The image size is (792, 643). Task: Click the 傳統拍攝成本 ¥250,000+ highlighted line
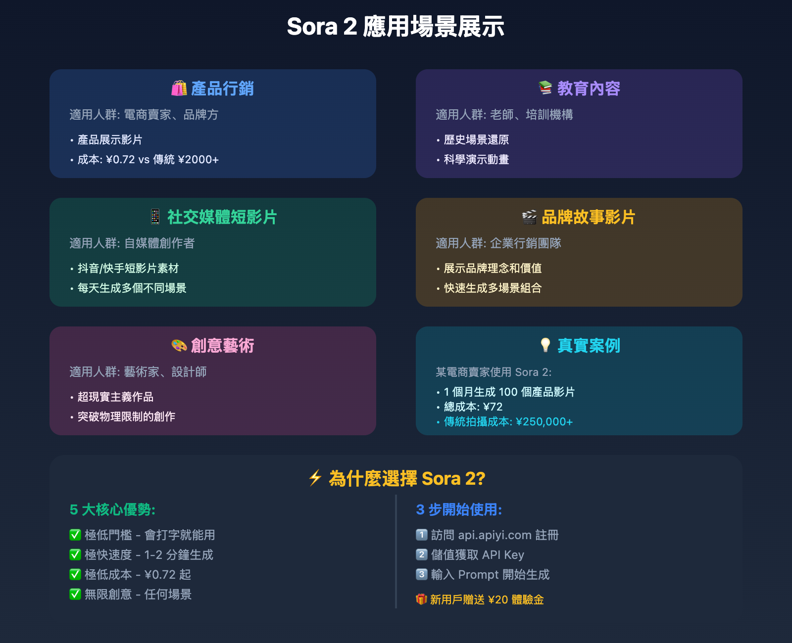[508, 421]
